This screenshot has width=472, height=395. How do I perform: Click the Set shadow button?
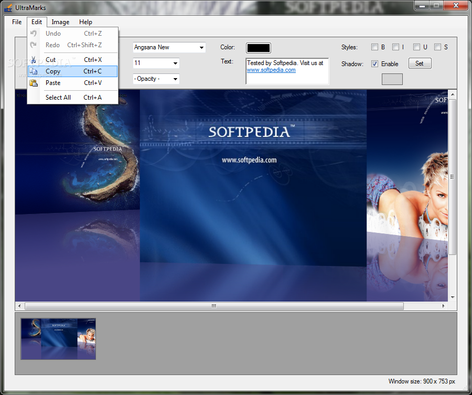[420, 63]
